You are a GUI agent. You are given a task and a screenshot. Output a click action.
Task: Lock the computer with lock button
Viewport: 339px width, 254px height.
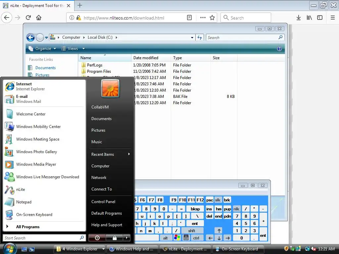(x=114, y=238)
